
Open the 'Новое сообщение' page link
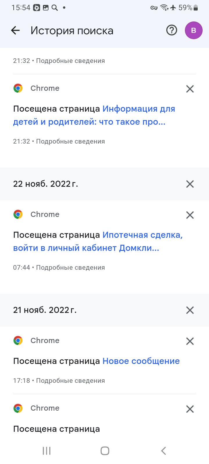(141, 361)
